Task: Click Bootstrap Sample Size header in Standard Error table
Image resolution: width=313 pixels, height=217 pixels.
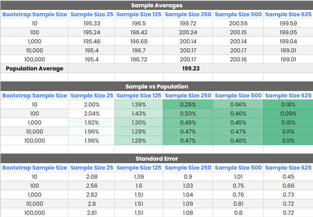Action: point(34,168)
